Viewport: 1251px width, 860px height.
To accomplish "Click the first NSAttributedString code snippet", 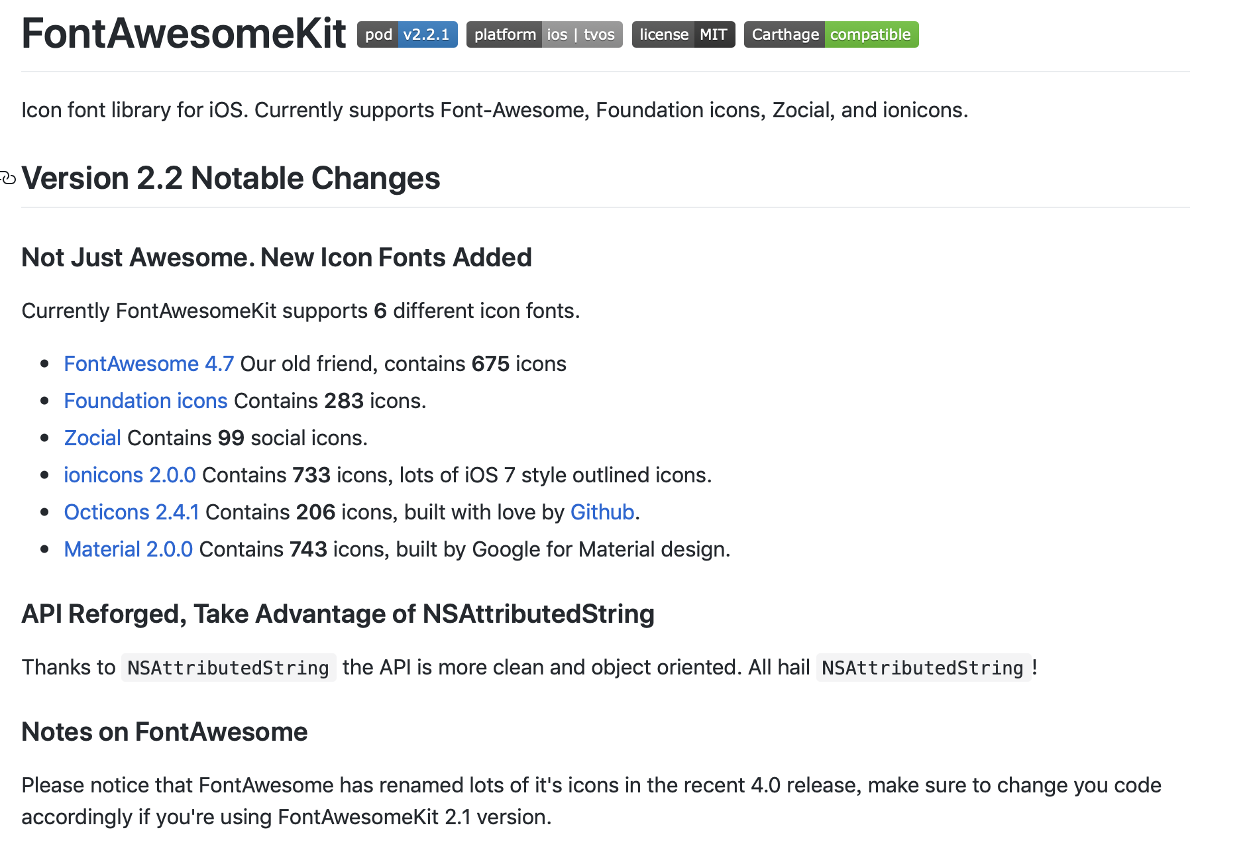I will click(228, 668).
